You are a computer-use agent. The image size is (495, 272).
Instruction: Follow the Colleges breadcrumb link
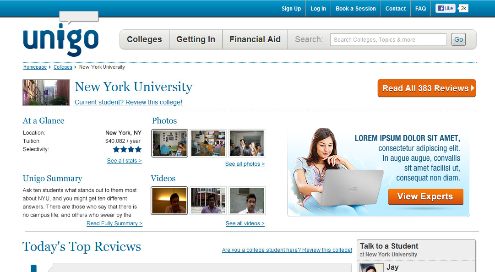pos(63,67)
